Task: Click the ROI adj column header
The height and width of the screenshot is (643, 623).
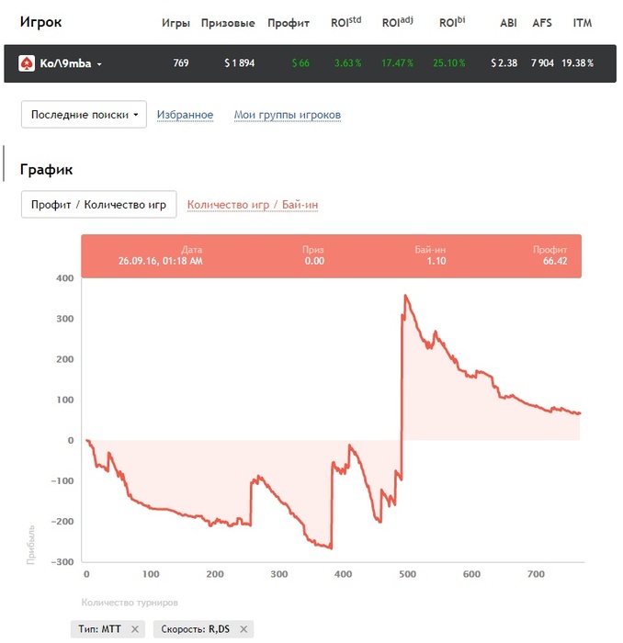Action: point(398,22)
